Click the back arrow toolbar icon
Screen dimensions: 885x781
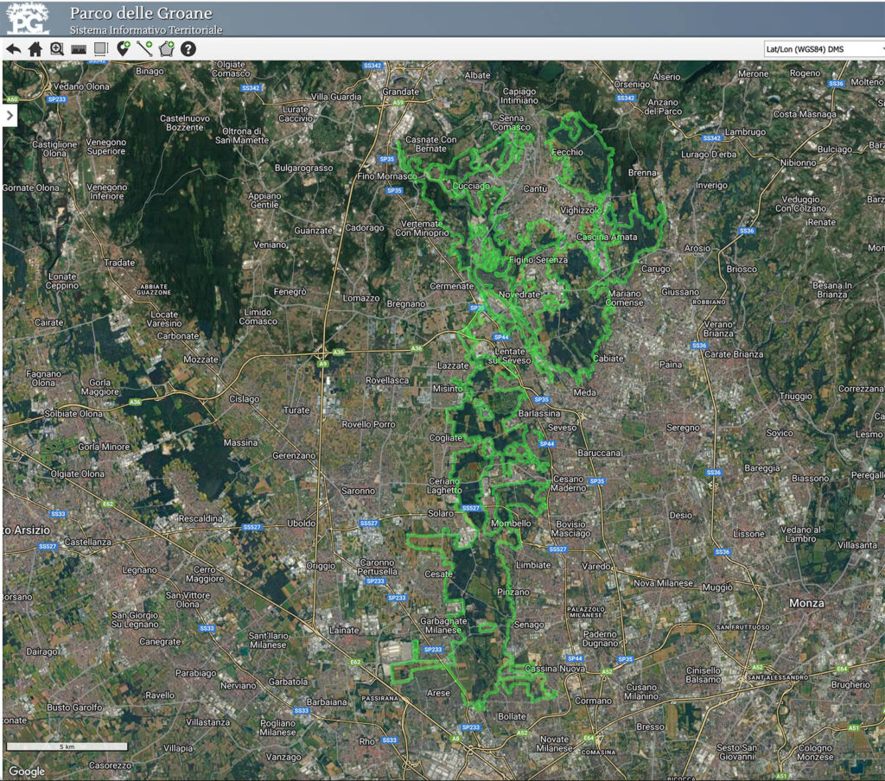pyautogui.click(x=13, y=49)
